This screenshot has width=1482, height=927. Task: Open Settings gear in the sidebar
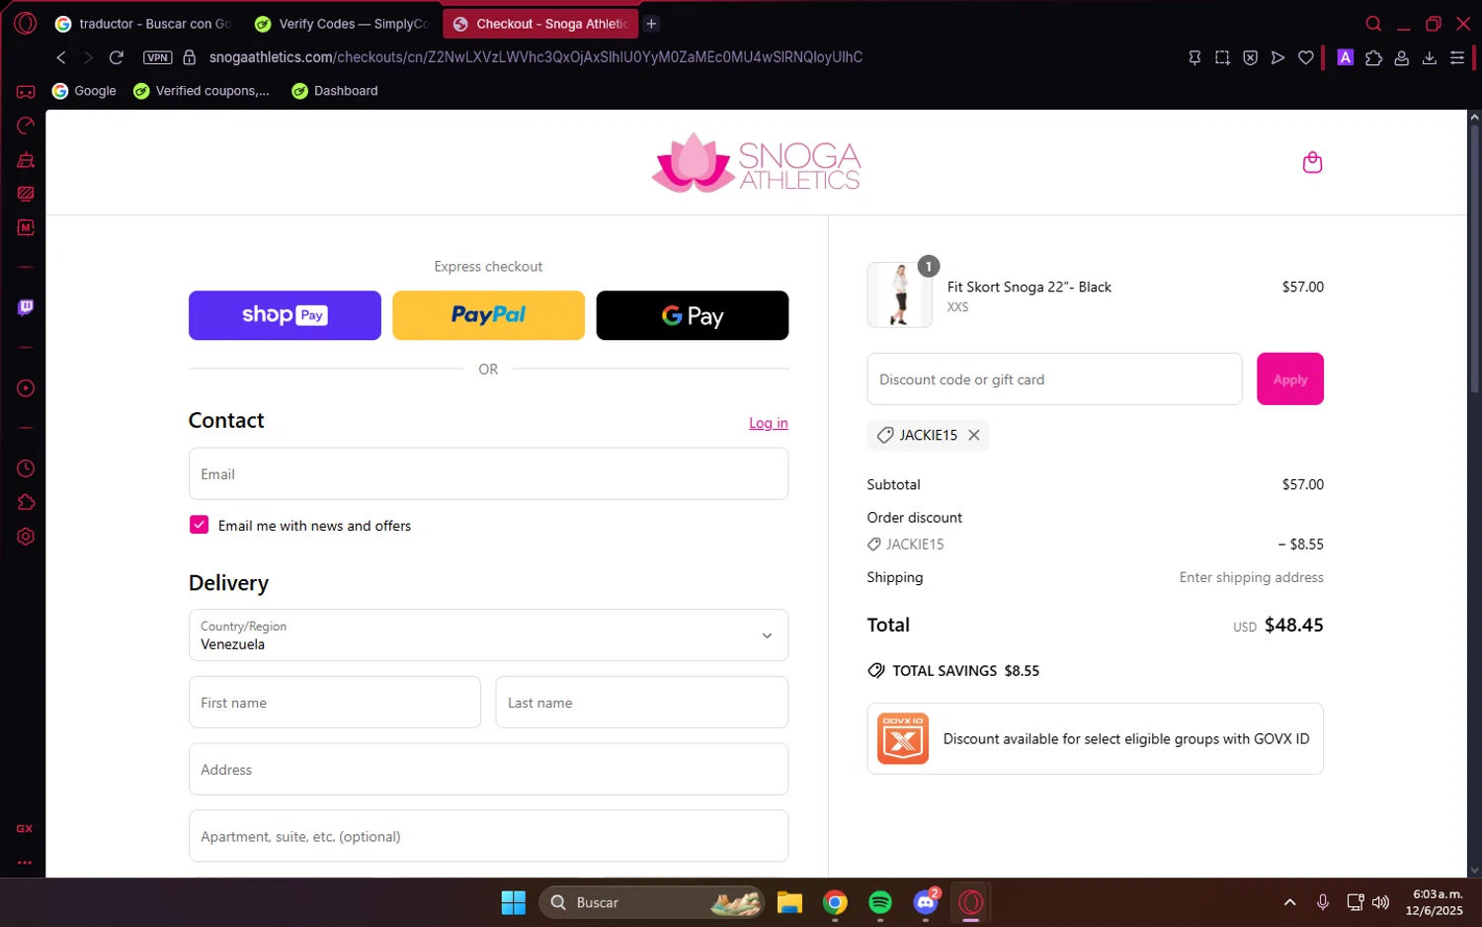click(x=26, y=537)
